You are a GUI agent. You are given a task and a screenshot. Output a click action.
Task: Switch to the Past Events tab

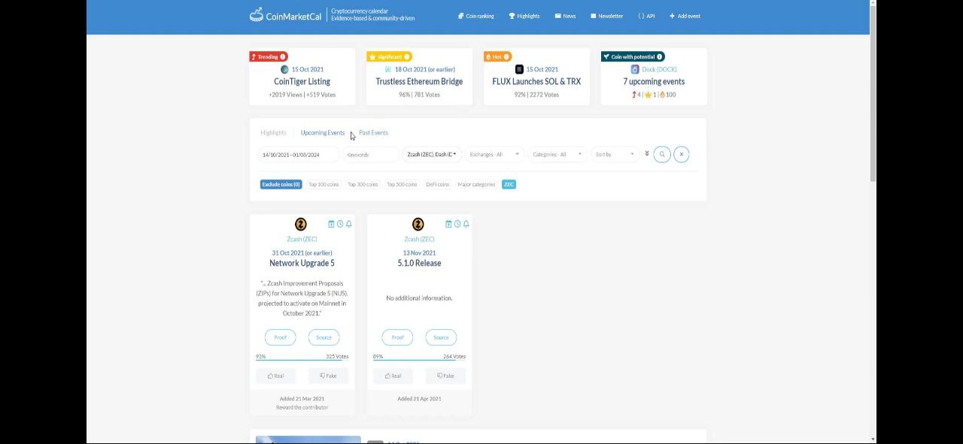373,132
